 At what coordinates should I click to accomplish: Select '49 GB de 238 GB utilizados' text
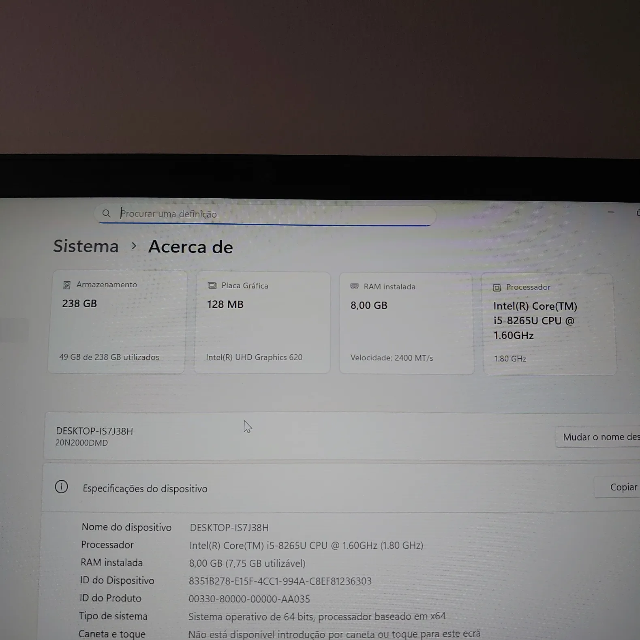point(109,357)
